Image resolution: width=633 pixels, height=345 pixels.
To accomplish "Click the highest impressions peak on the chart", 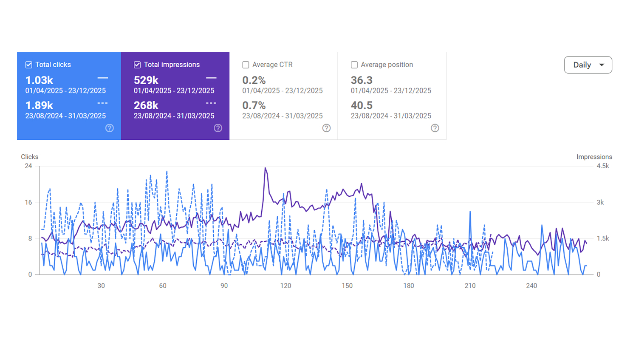I will pyautogui.click(x=265, y=168).
